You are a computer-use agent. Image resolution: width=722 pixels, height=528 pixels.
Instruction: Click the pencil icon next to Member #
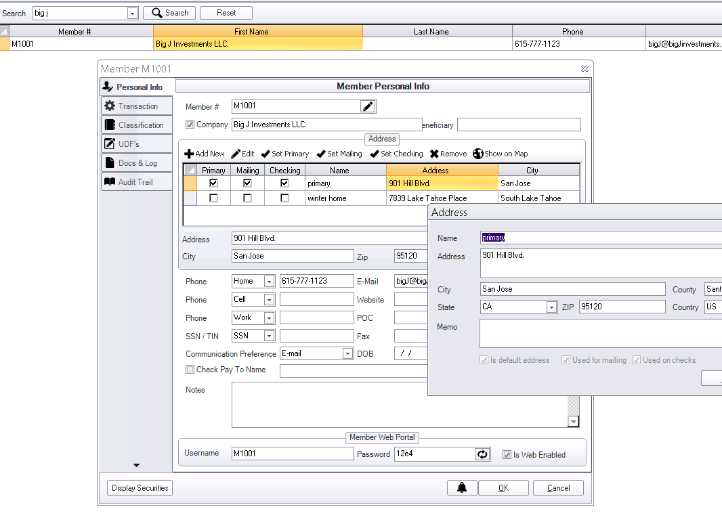coord(368,106)
